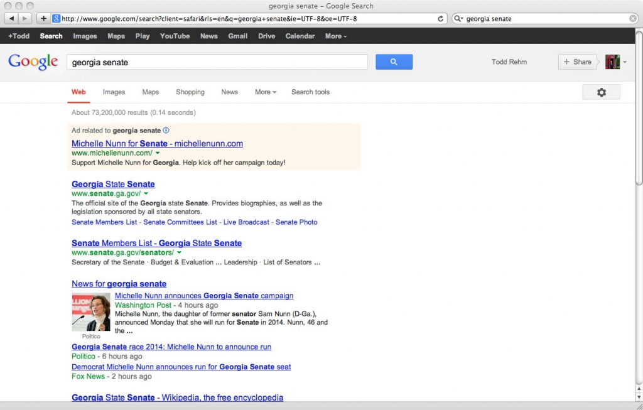Click the vertical scrollbar thumb

click(x=639, y=107)
